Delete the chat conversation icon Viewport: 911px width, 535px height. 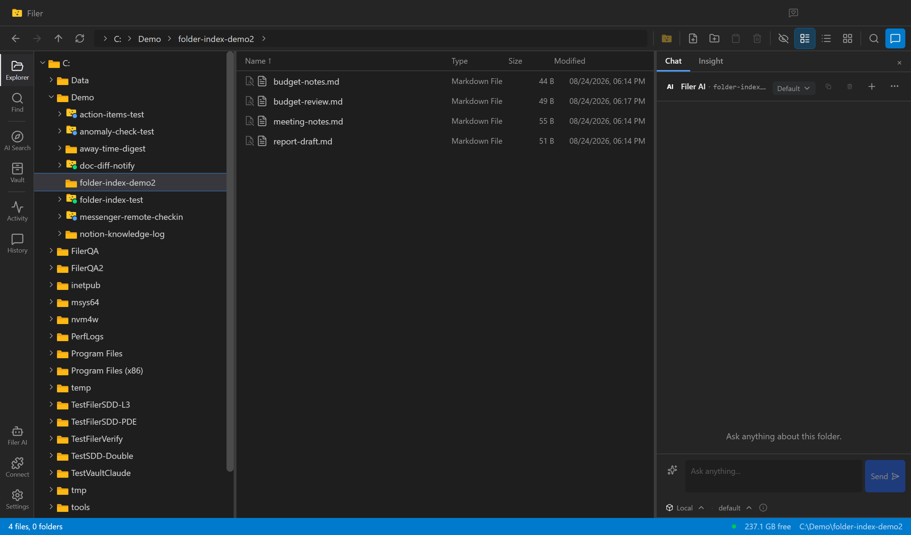tap(849, 87)
